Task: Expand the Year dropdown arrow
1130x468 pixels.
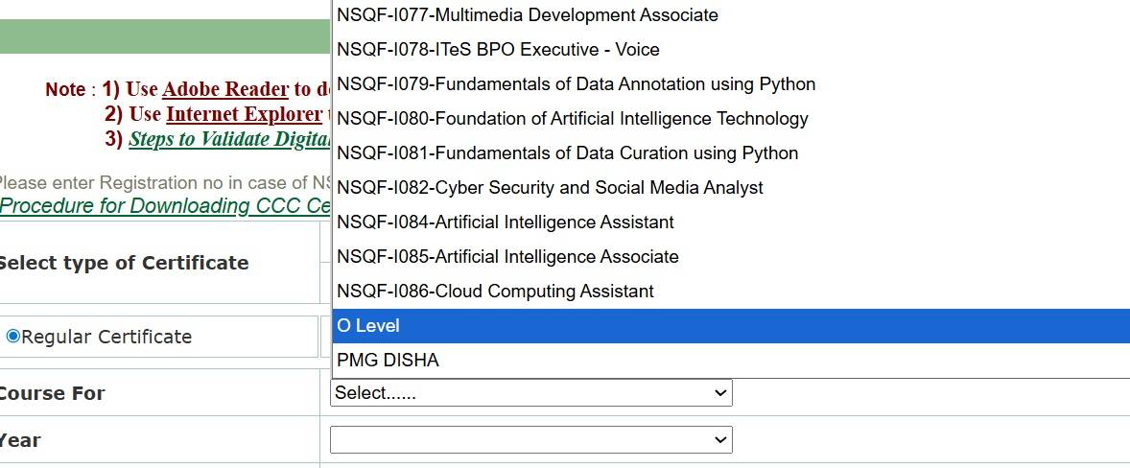Action: [x=721, y=440]
